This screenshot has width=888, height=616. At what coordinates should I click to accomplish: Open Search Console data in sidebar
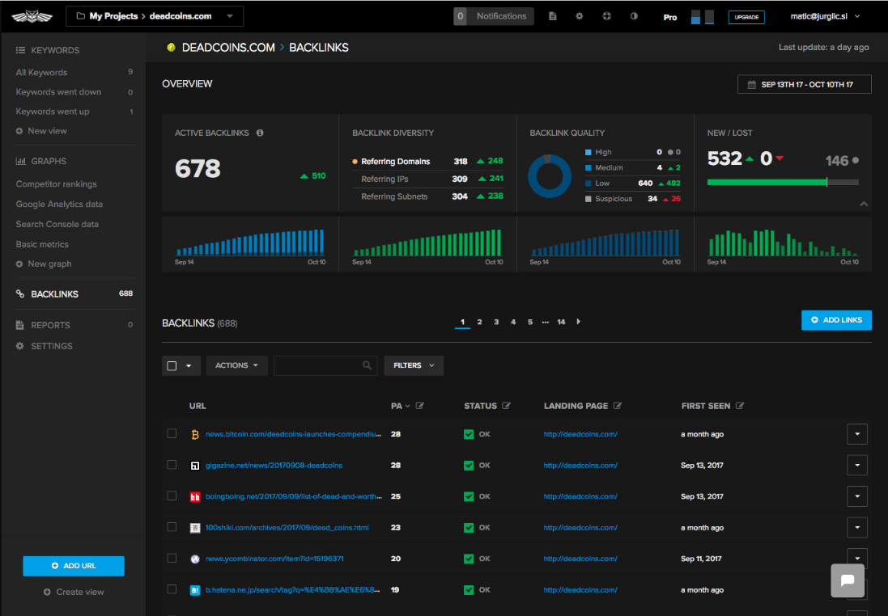coord(57,224)
